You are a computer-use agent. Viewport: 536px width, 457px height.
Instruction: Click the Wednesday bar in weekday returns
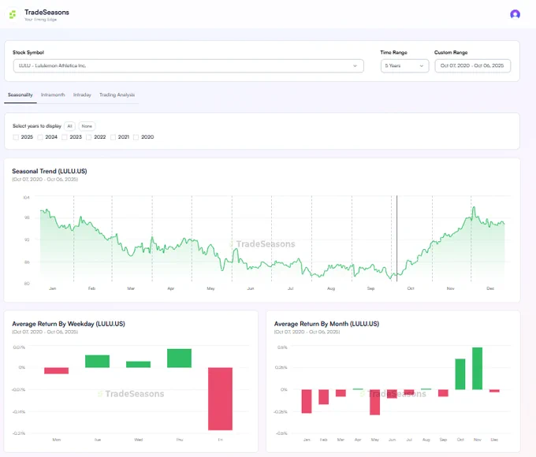point(138,364)
